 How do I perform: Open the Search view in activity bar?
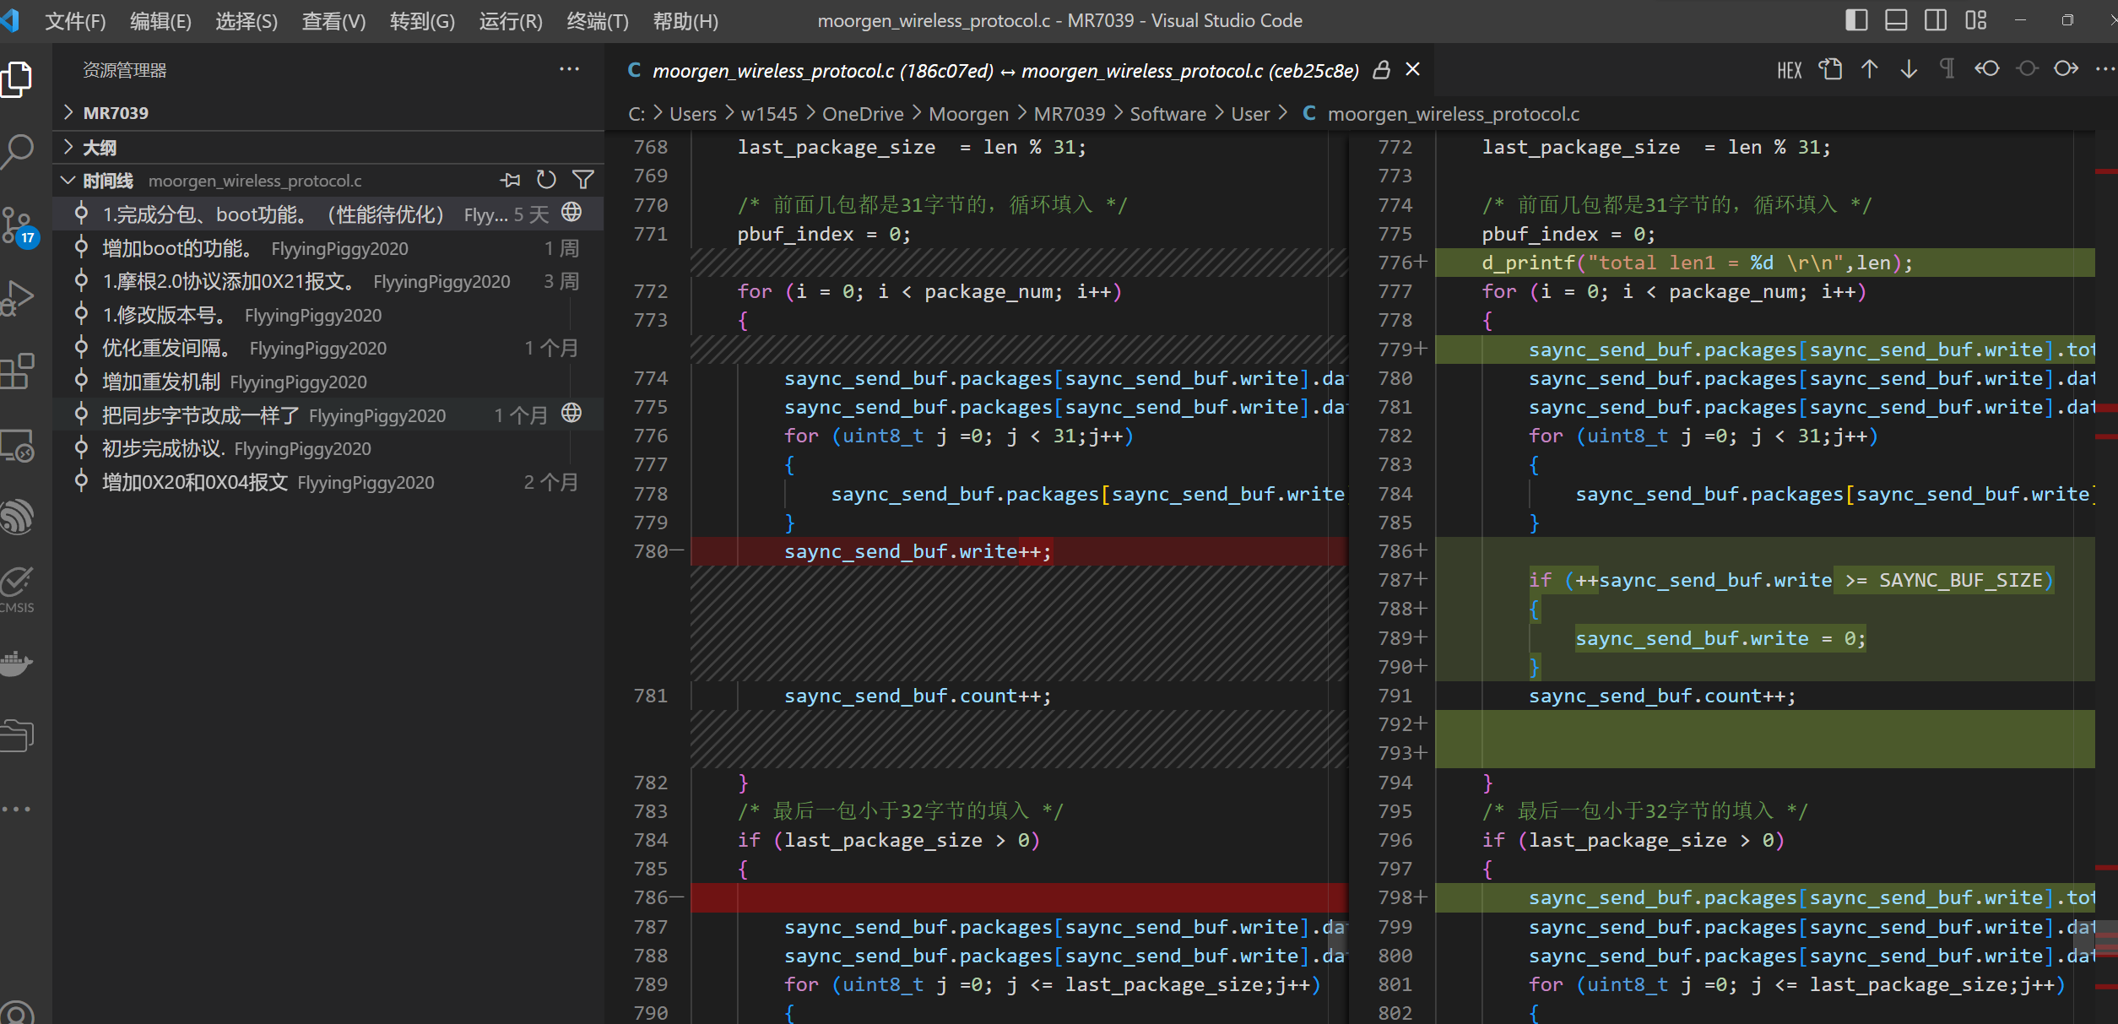coord(17,152)
